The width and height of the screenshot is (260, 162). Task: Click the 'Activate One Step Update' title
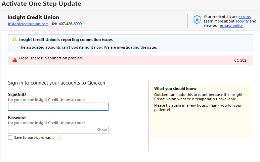41,4
